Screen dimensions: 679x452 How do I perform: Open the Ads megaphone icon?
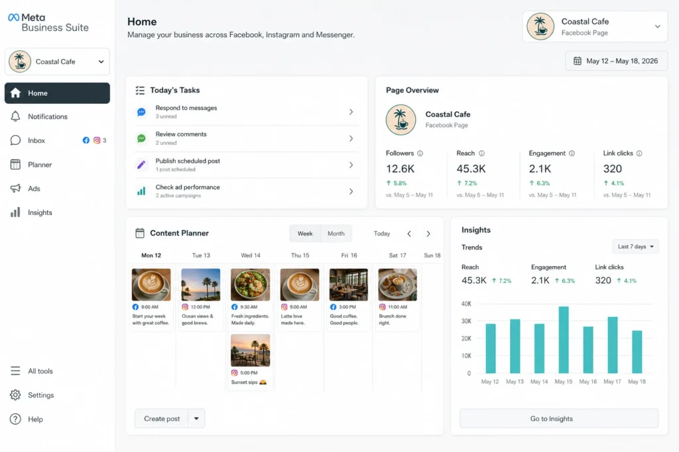pos(16,189)
